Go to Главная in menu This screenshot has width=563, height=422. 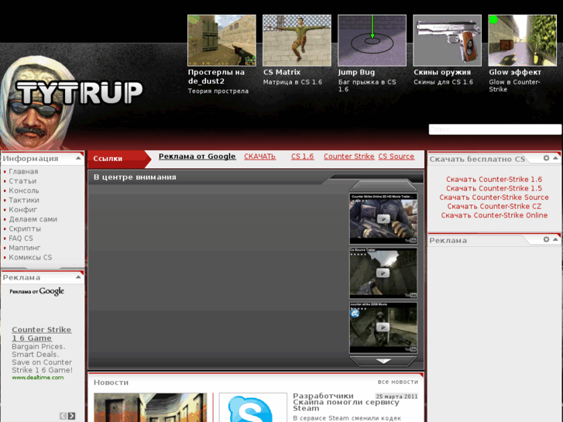click(x=23, y=172)
